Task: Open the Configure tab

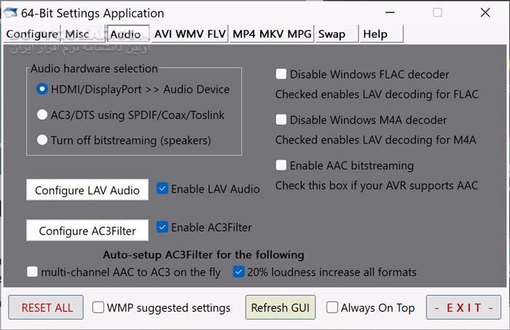Action: 31,34
